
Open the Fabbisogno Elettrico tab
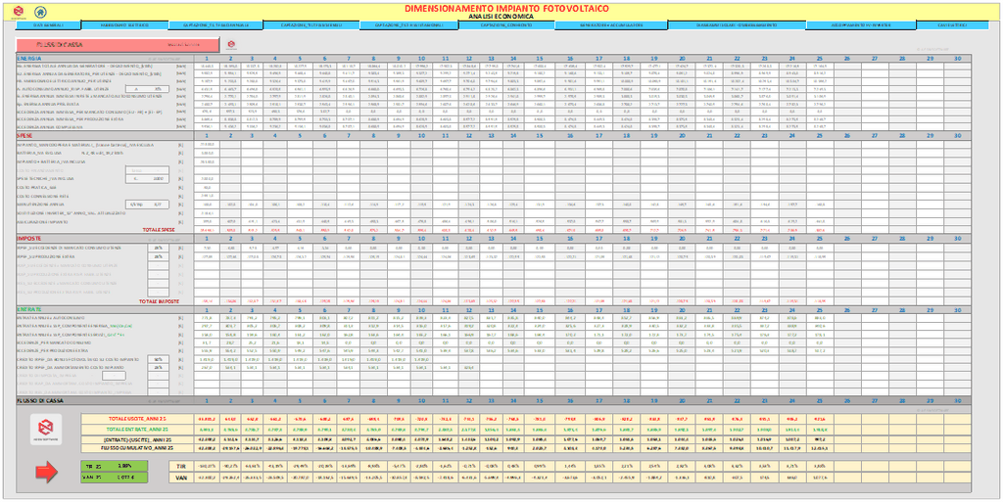[124, 25]
